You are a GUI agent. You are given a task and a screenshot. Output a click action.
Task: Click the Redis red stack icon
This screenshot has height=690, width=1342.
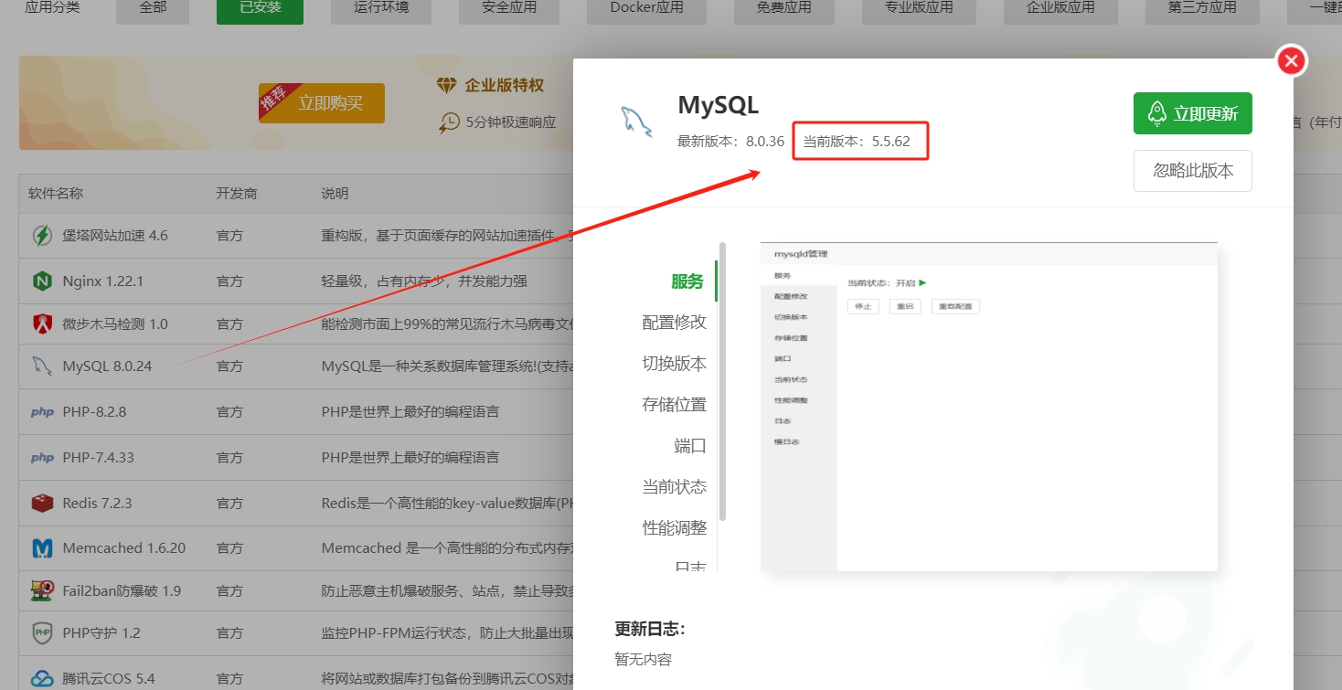42,503
